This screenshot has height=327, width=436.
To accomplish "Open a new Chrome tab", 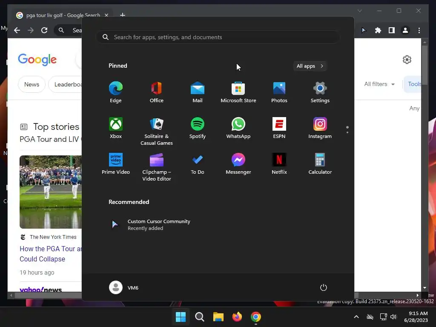I will pos(122,15).
